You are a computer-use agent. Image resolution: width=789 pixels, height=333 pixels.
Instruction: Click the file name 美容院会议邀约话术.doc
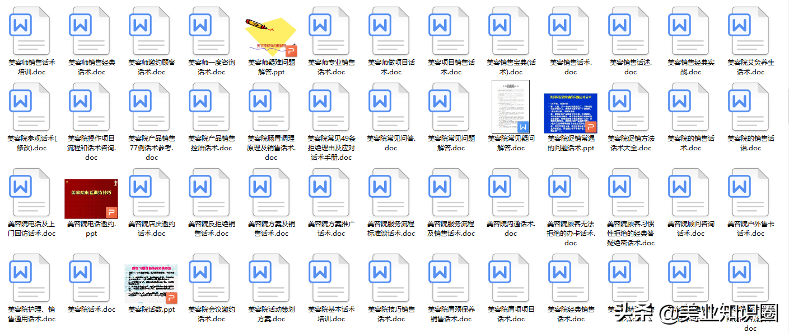point(211,314)
